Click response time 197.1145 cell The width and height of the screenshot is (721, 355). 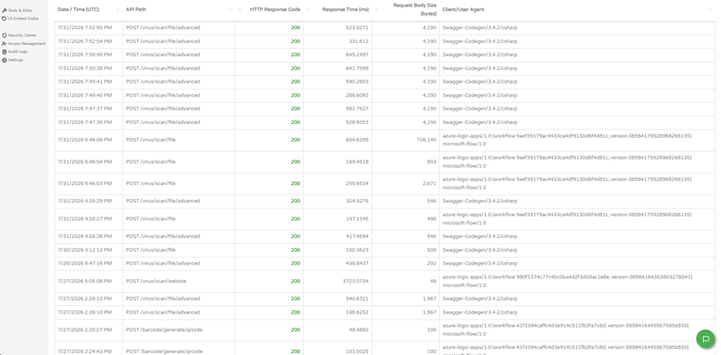point(357,219)
